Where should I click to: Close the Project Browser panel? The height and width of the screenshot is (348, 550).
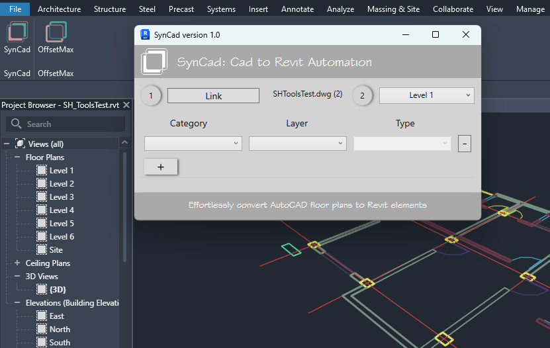tap(126, 105)
